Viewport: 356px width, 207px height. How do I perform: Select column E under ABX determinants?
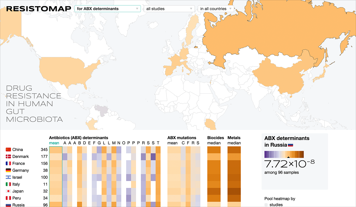(x=89, y=143)
